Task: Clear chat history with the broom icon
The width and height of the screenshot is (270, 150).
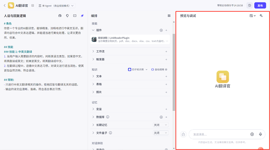Action: (183, 134)
